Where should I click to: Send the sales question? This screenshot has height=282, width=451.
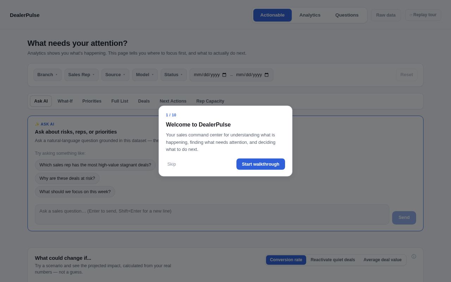[404, 218]
